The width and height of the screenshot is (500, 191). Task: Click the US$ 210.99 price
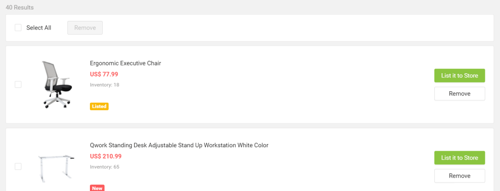click(106, 156)
